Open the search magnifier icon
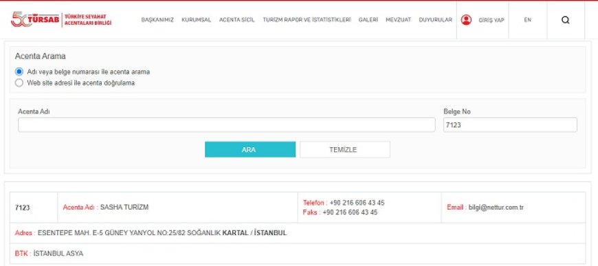The width and height of the screenshot is (598, 266). click(x=566, y=20)
